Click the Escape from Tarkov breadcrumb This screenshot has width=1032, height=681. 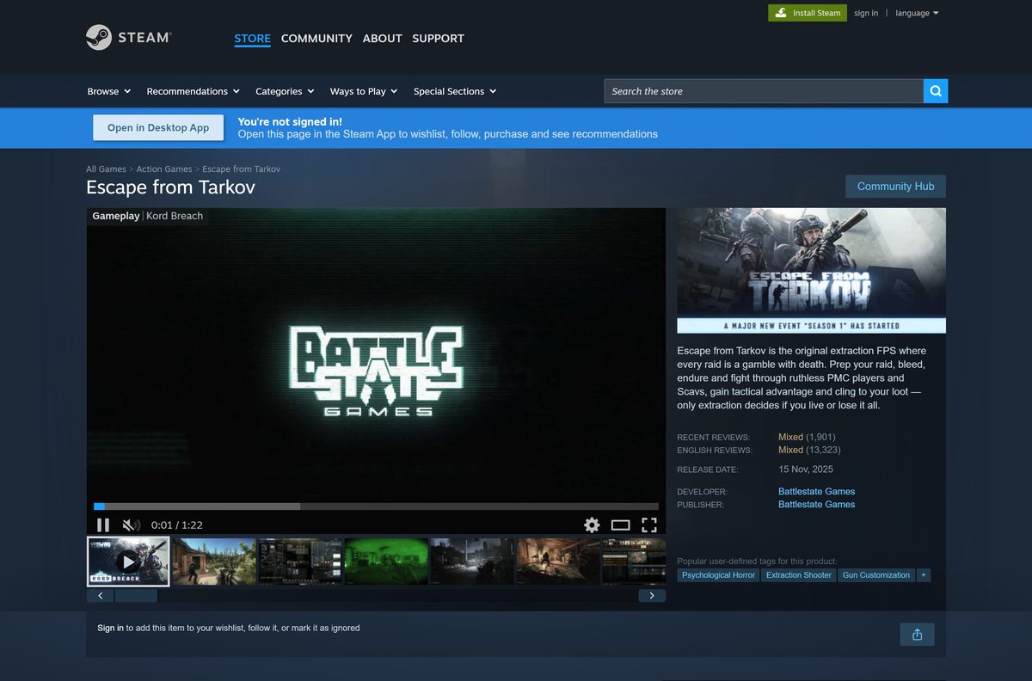click(241, 169)
